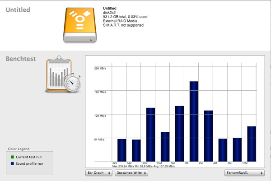Click the S.M.A.R.T. not supported text
Viewport: 271px width, 181px height.
coord(123,25)
